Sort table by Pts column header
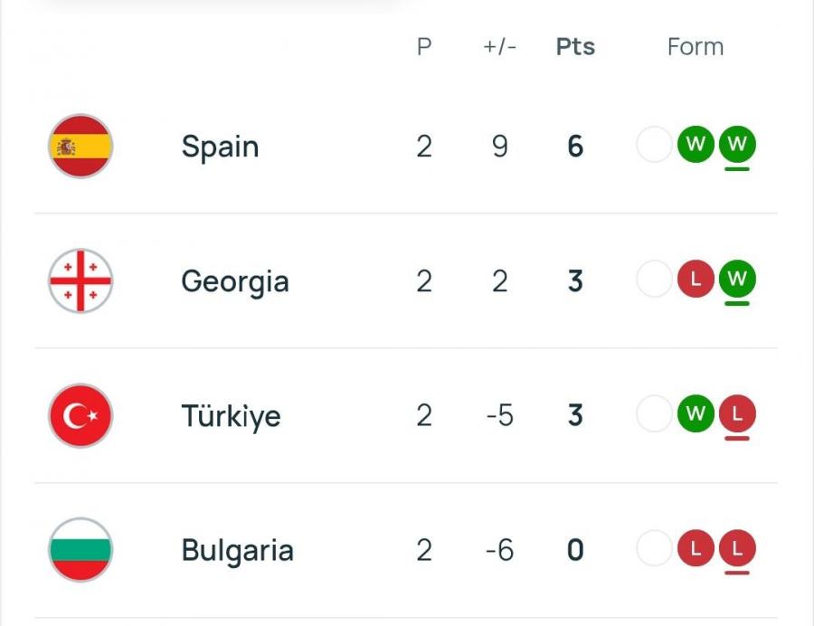 point(575,47)
